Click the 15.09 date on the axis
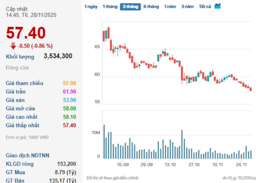This screenshot has width=266, height=183. (x=123, y=165)
